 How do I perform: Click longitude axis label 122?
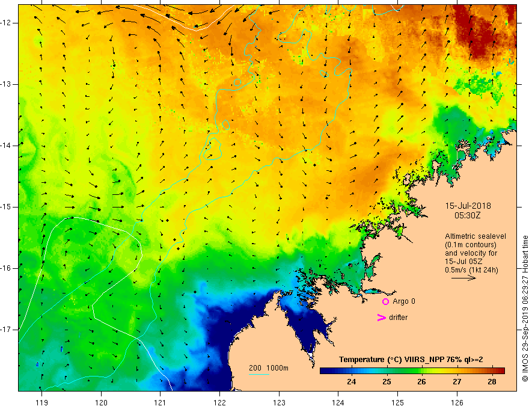tap(219, 402)
